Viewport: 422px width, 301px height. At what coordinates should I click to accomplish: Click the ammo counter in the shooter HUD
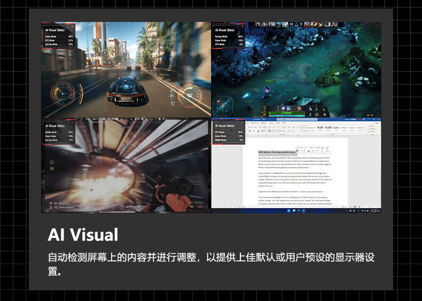tap(196, 205)
